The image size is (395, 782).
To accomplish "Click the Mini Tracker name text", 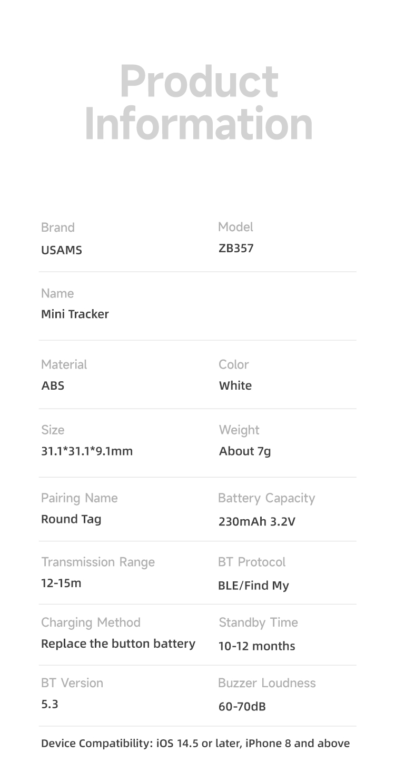I will click(75, 314).
